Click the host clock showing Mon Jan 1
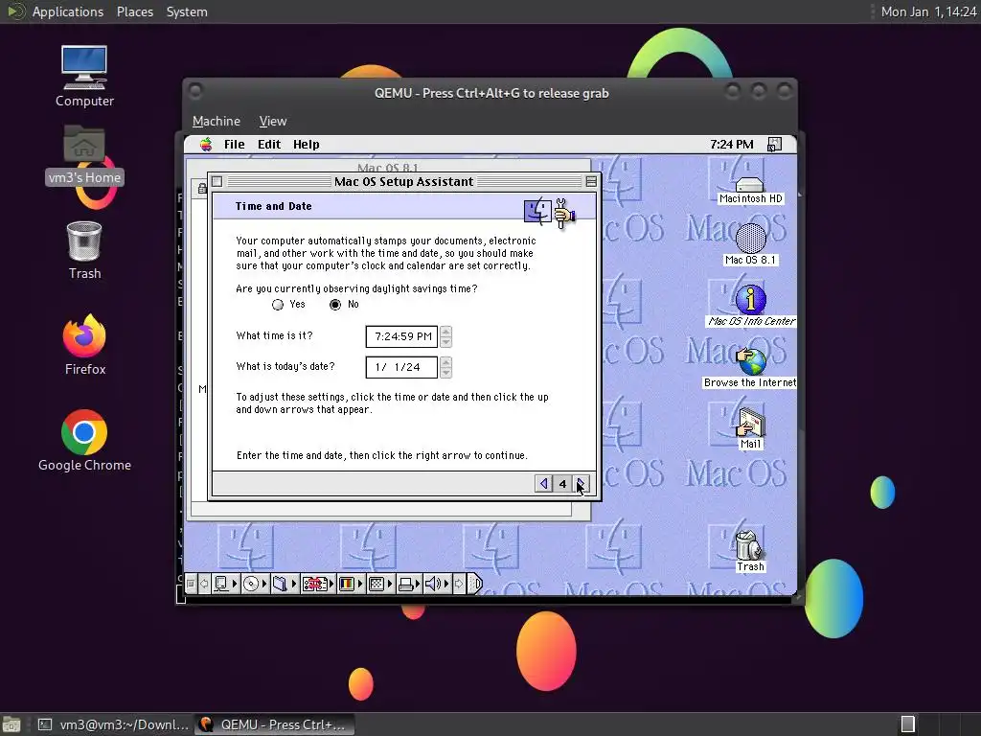Viewport: 981px width, 736px height. click(927, 11)
